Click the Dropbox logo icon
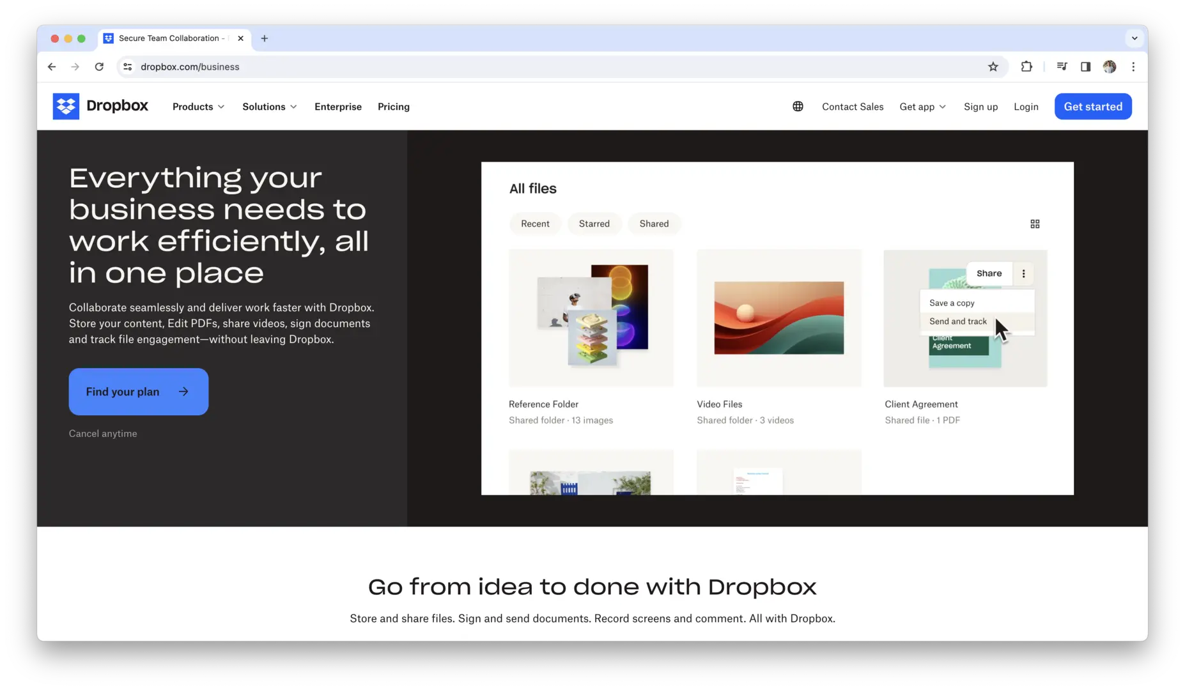Image resolution: width=1185 pixels, height=690 pixels. 66,107
